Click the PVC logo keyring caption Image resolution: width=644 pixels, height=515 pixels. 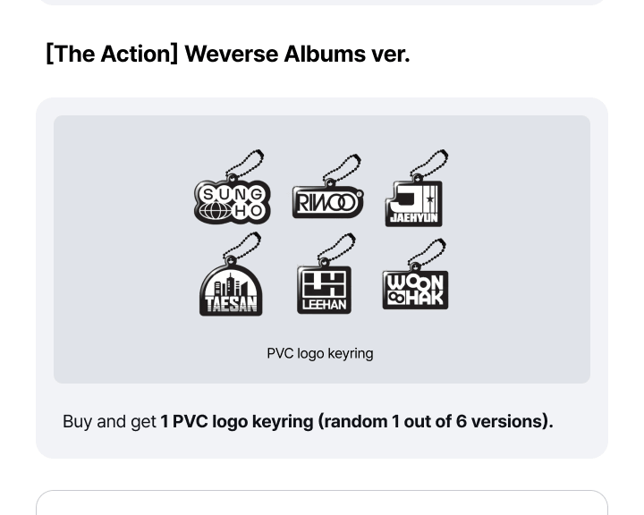point(320,353)
